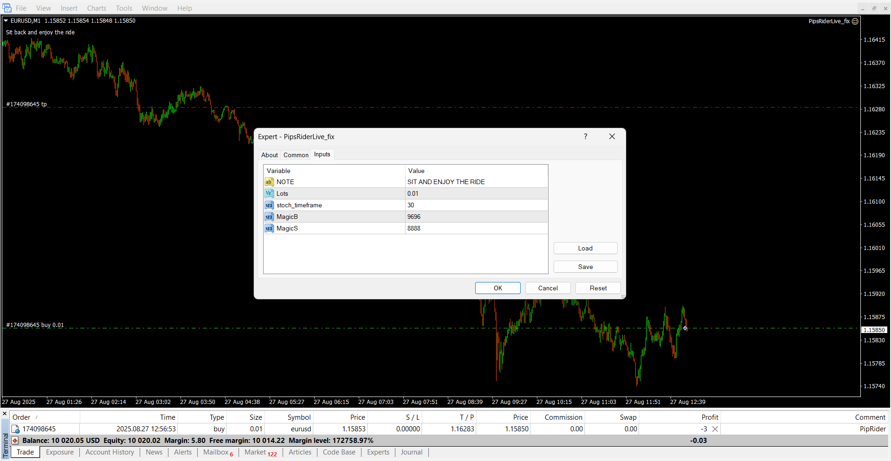Open the Tools menu
The image size is (891, 461).
[124, 8]
